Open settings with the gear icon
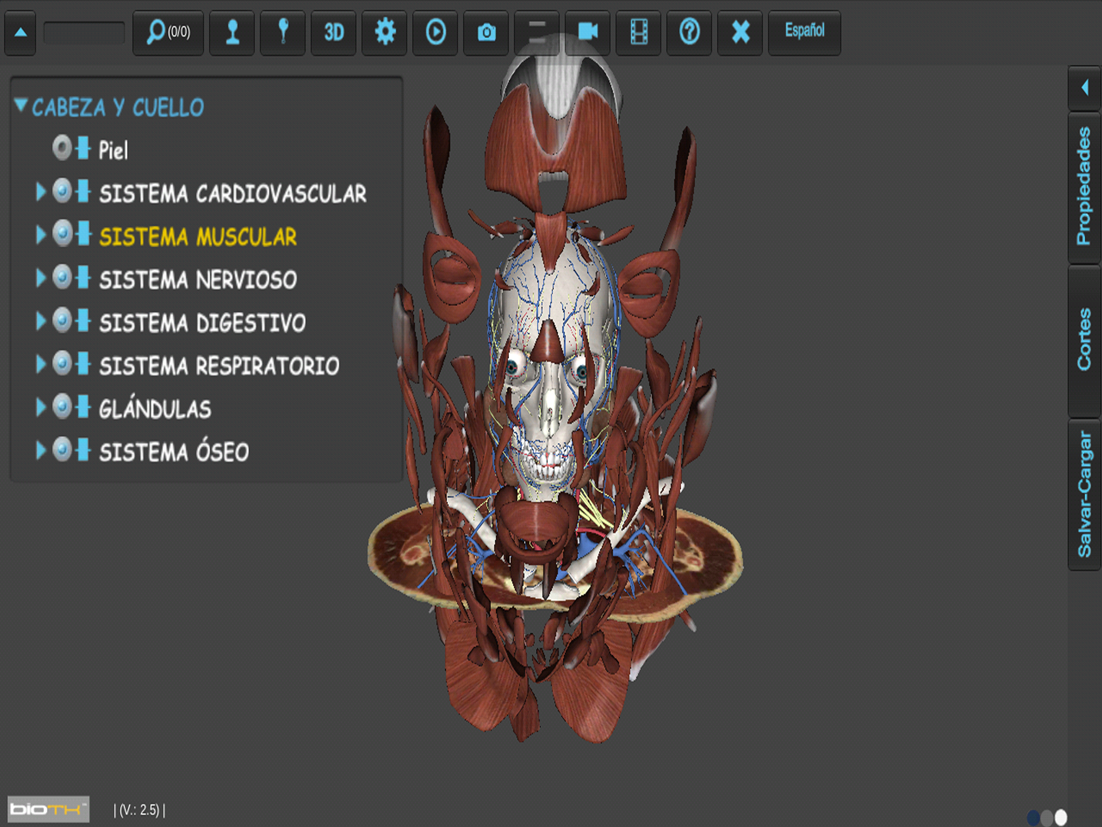1102x827 pixels. coord(385,32)
